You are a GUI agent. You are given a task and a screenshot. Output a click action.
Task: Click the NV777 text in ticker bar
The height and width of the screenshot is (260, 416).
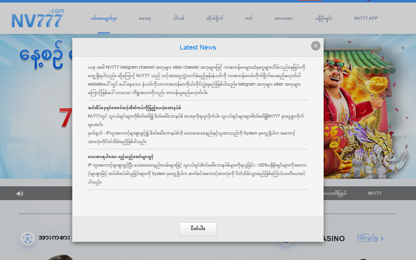coord(375,193)
